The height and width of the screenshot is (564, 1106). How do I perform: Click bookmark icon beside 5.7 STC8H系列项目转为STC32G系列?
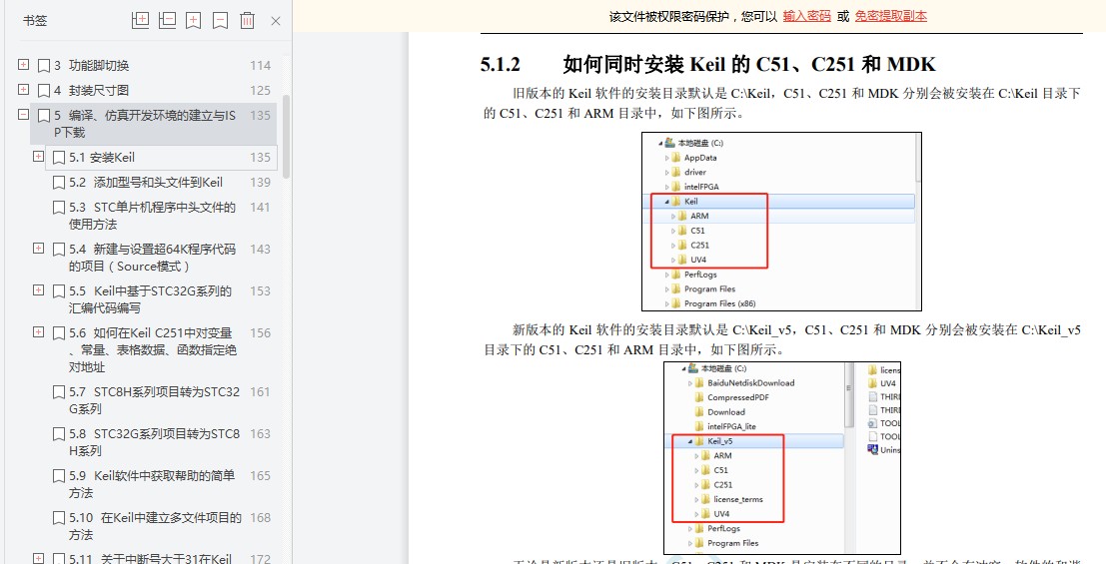pyautogui.click(x=59, y=392)
